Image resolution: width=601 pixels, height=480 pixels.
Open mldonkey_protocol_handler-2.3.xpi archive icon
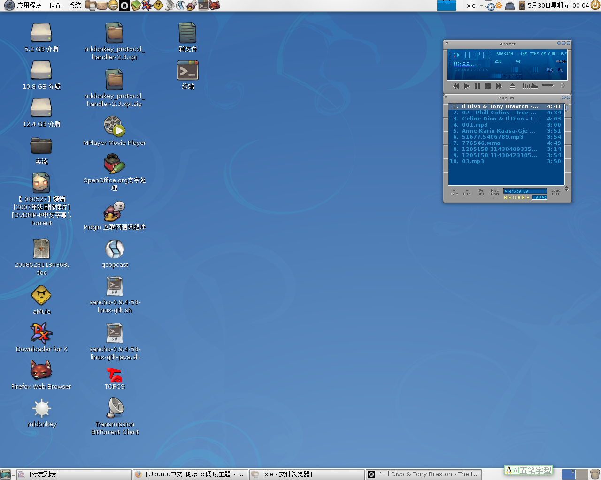coord(115,33)
